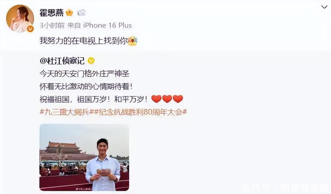331x194 pixels.
Task: Click the last red heart emoji
Action: point(178,99)
